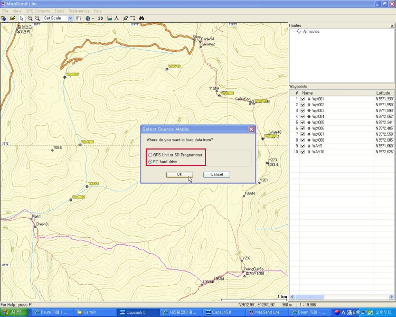Click the 1026M marker on the map
Viewport: 396px width, 317px height.
(x=244, y=196)
